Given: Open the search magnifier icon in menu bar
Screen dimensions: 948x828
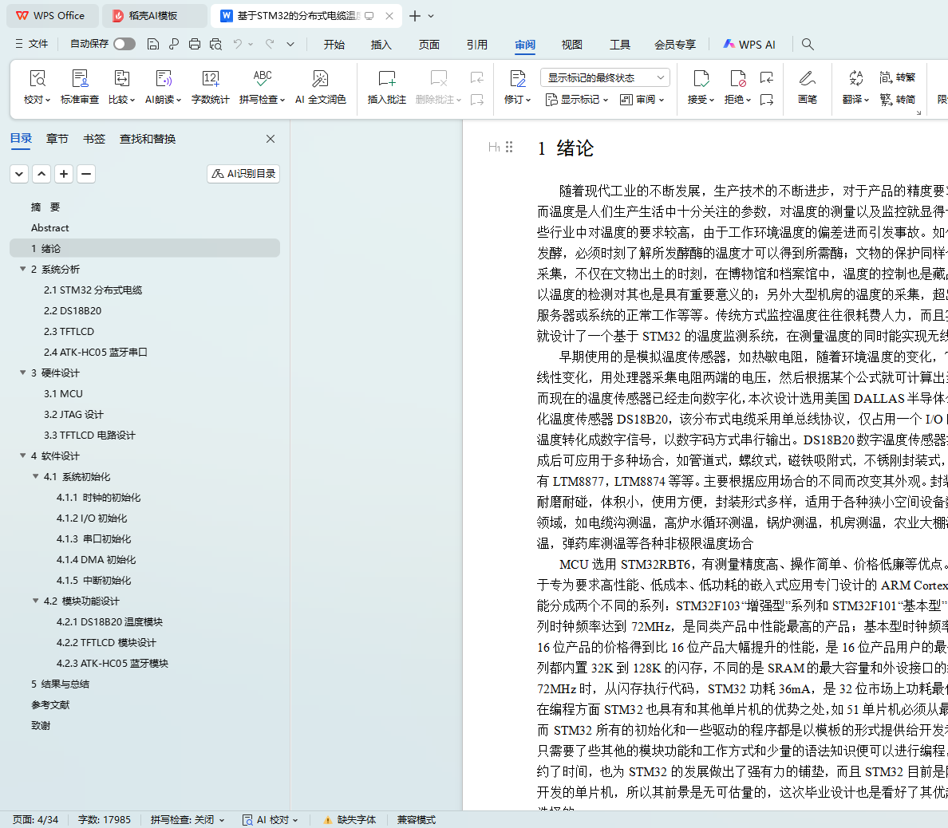Looking at the screenshot, I should [808, 45].
